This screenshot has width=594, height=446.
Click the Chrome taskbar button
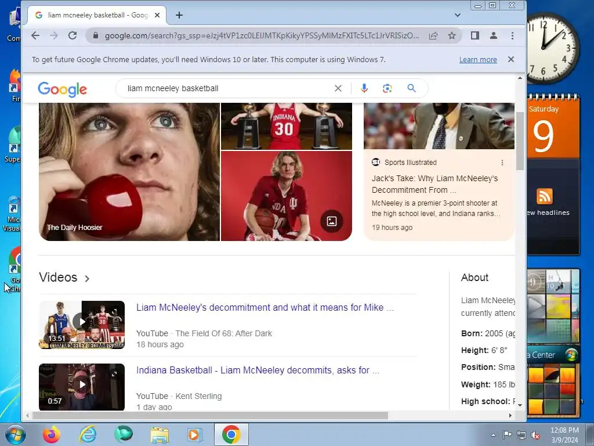click(x=231, y=434)
